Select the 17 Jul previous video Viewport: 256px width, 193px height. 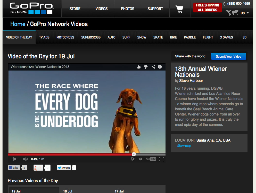pyautogui.click(x=119, y=191)
